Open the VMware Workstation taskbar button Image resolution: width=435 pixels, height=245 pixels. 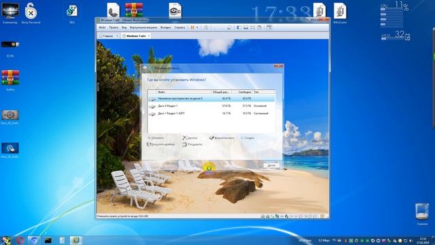coord(75,240)
